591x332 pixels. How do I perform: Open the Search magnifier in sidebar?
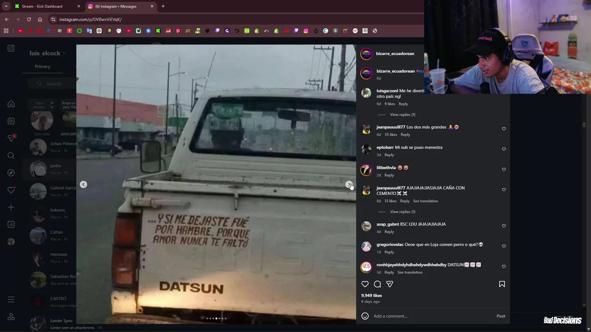click(x=11, y=155)
